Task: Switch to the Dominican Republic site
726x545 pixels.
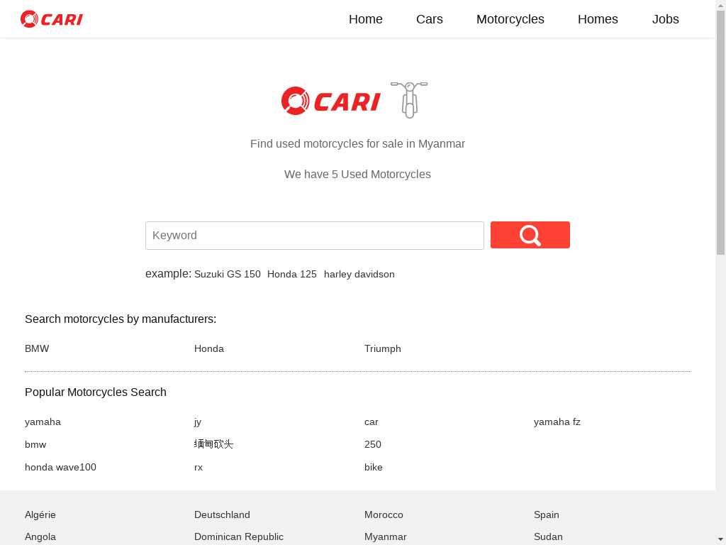Action: point(239,536)
